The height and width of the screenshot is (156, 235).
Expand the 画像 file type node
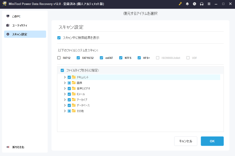point(65,83)
